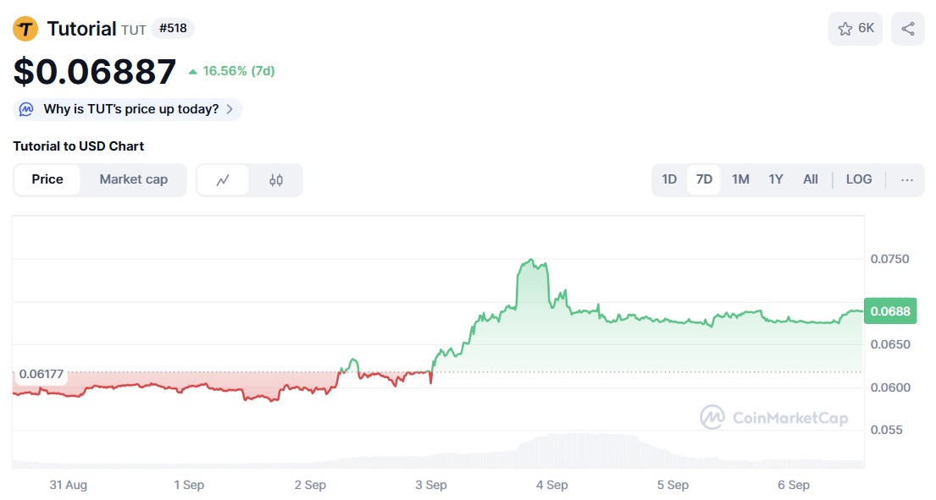Click the 5 Sep date axis label

click(x=673, y=485)
